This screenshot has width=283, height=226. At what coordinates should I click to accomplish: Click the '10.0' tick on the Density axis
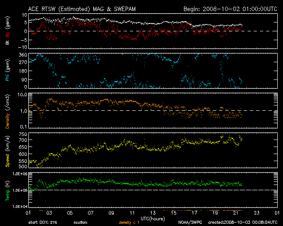click(22, 94)
